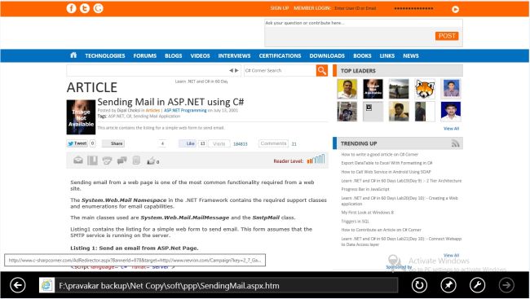The width and height of the screenshot is (530, 299).
Task: Click the comments bubbles icon in article toolbar
Action: point(121,160)
